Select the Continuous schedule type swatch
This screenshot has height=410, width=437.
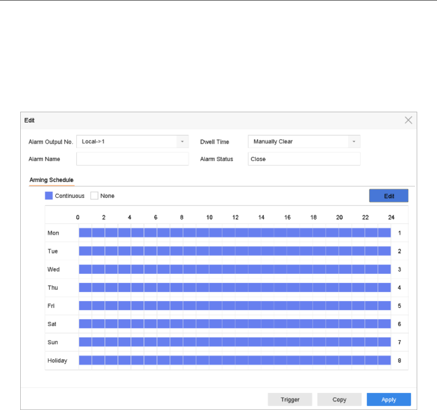tap(49, 196)
